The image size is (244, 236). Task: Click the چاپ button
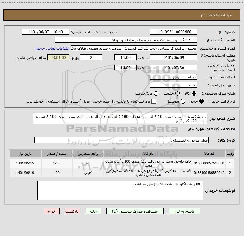coord(93,211)
